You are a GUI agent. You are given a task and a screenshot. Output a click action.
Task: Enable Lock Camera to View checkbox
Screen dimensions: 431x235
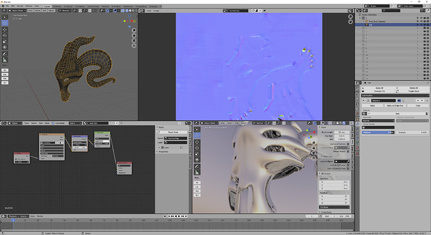pyautogui.click(x=348, y=168)
